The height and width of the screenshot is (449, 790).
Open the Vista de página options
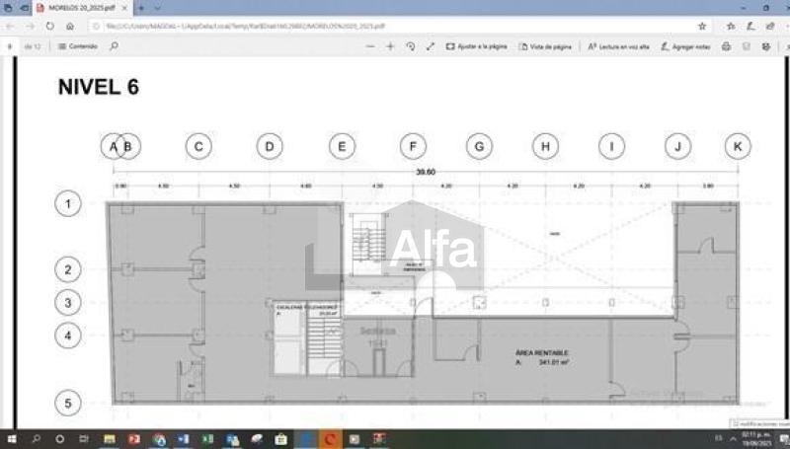point(546,46)
